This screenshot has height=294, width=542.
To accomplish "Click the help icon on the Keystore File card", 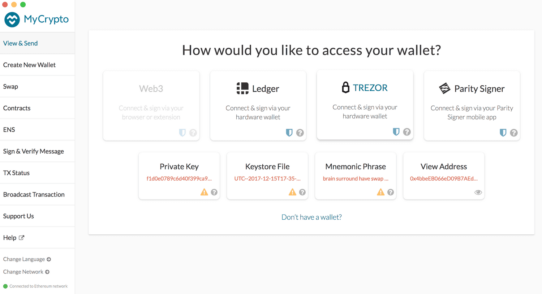I will [x=302, y=192].
